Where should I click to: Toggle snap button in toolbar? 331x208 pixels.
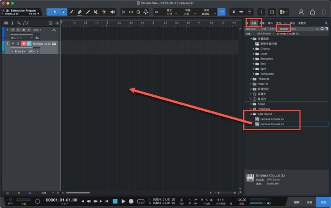coord(222,12)
